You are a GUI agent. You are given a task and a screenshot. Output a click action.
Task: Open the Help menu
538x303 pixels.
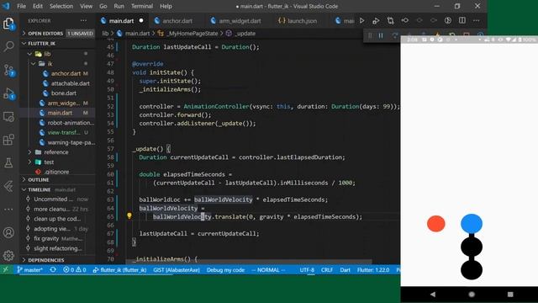click(x=166, y=6)
